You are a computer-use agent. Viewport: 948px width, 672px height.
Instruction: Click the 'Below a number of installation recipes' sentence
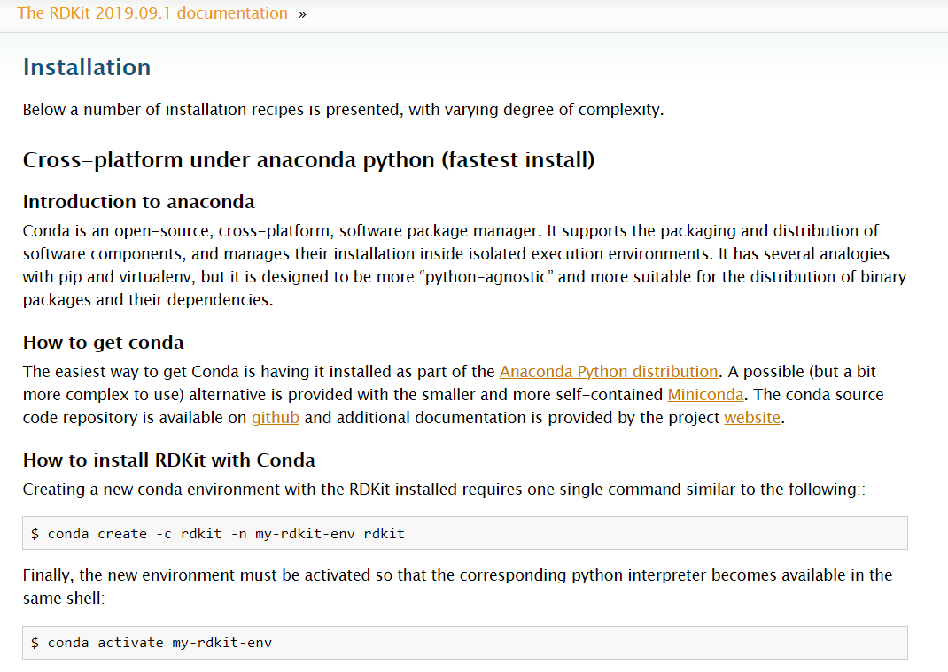(x=342, y=110)
